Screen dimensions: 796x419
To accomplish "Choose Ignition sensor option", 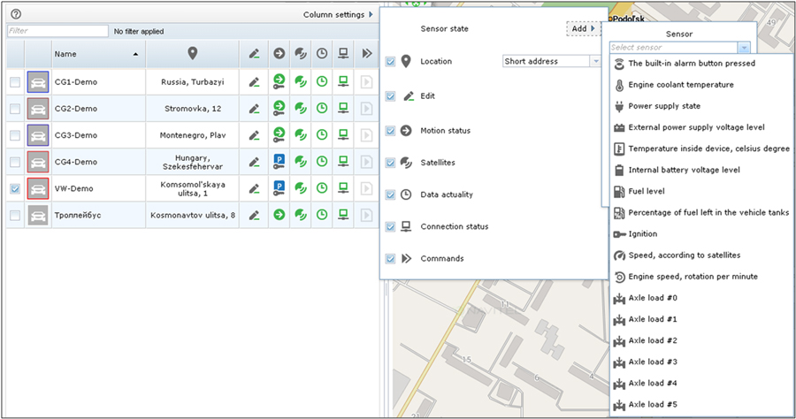I will (x=643, y=234).
